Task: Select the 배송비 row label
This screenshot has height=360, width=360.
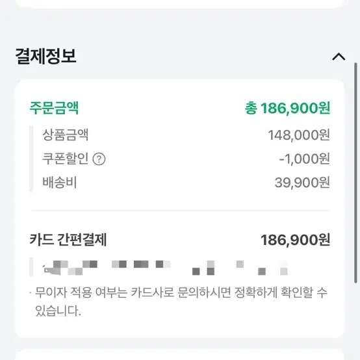Action: (x=60, y=183)
